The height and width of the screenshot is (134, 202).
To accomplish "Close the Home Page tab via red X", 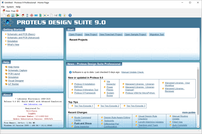I will tap(18, 11).
